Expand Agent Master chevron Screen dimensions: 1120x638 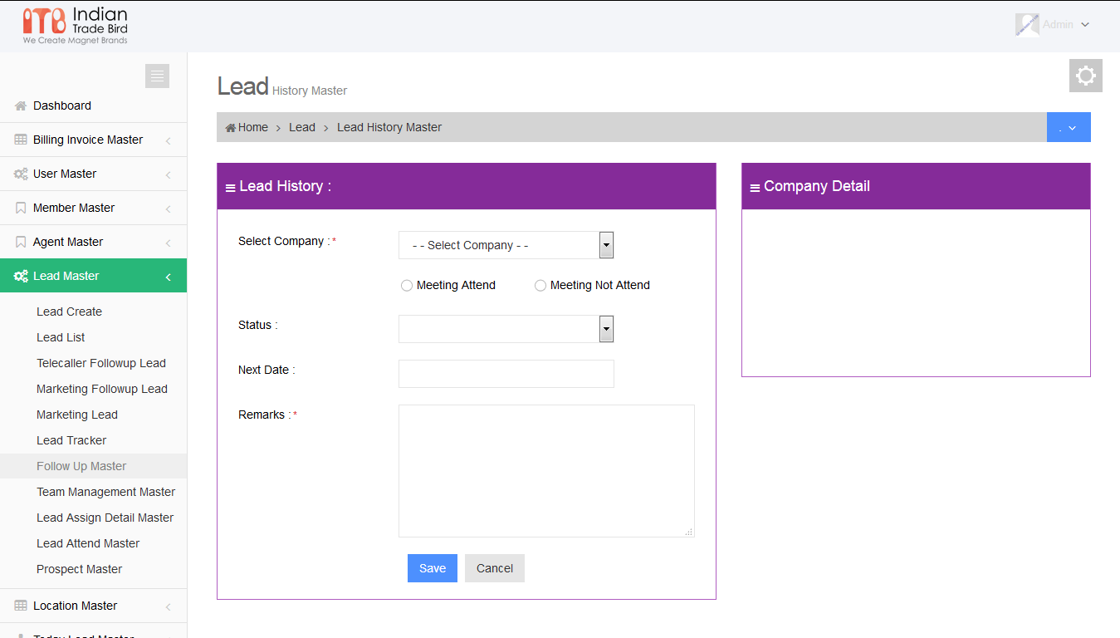[169, 243]
